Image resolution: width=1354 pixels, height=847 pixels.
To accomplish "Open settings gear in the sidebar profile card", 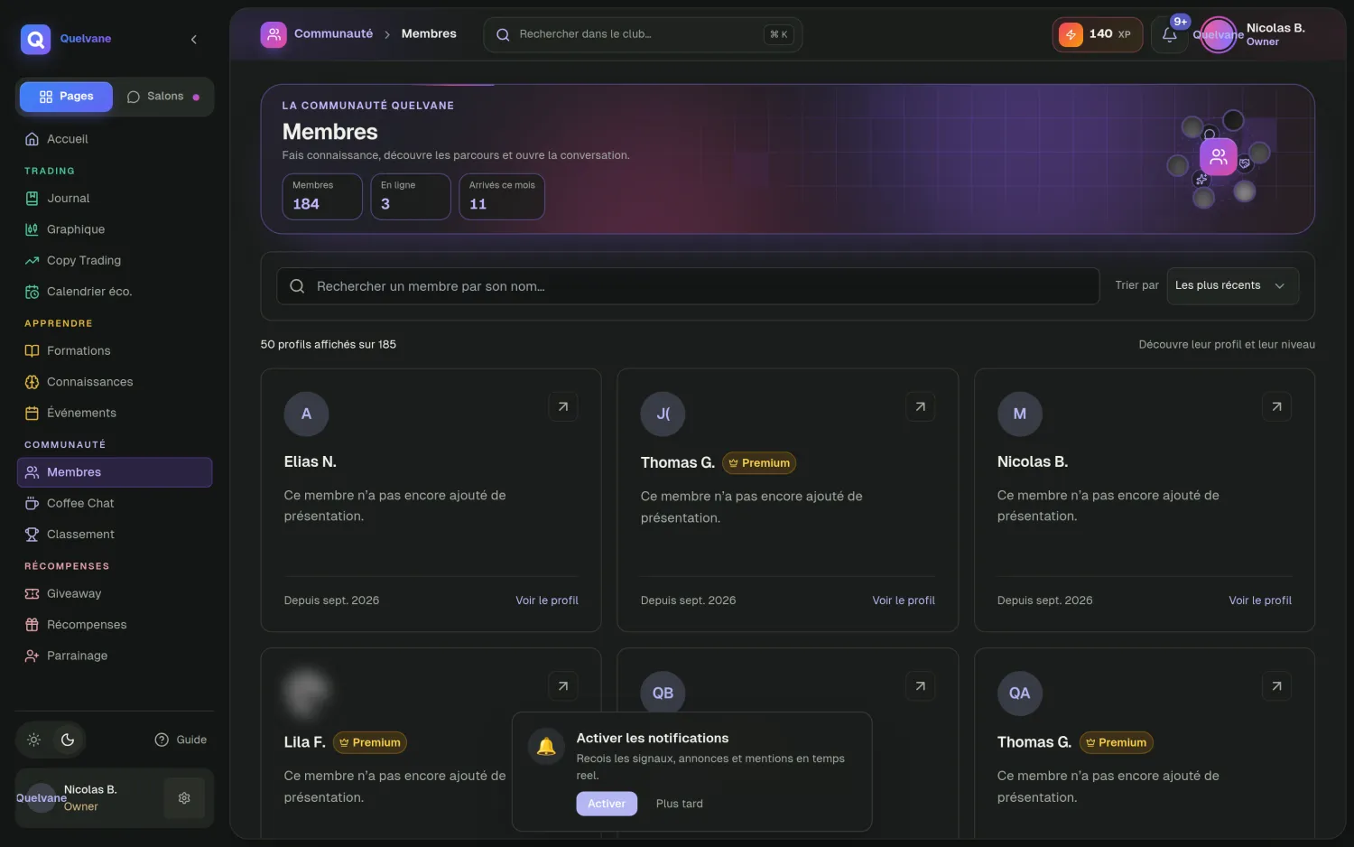I will 184,798.
